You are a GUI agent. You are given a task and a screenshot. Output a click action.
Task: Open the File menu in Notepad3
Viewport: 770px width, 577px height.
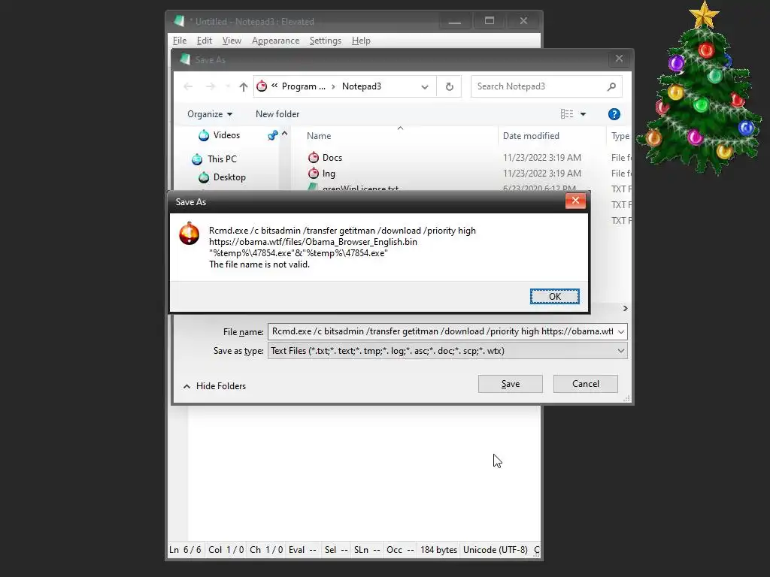coord(180,41)
